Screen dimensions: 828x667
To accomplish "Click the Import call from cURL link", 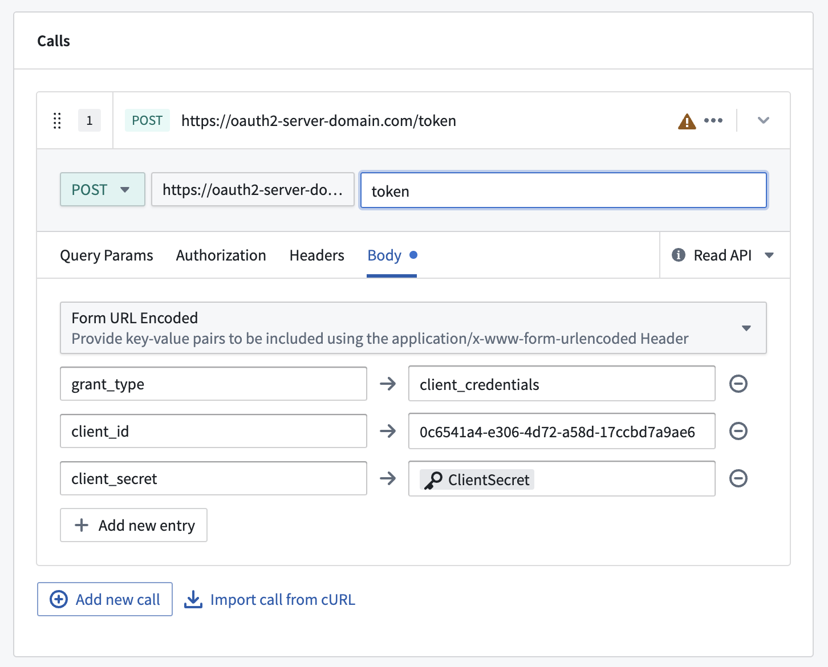I will (x=270, y=599).
